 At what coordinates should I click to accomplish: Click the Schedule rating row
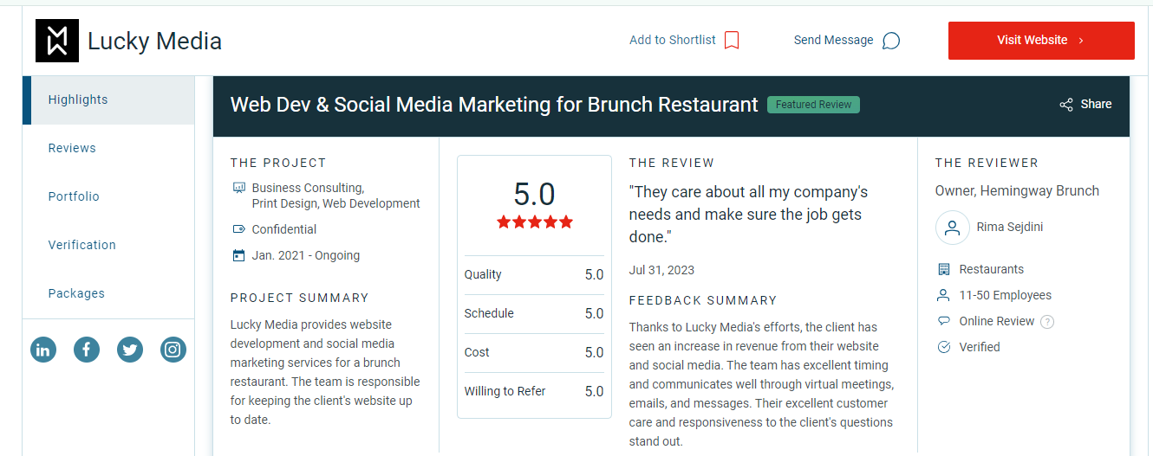point(534,314)
